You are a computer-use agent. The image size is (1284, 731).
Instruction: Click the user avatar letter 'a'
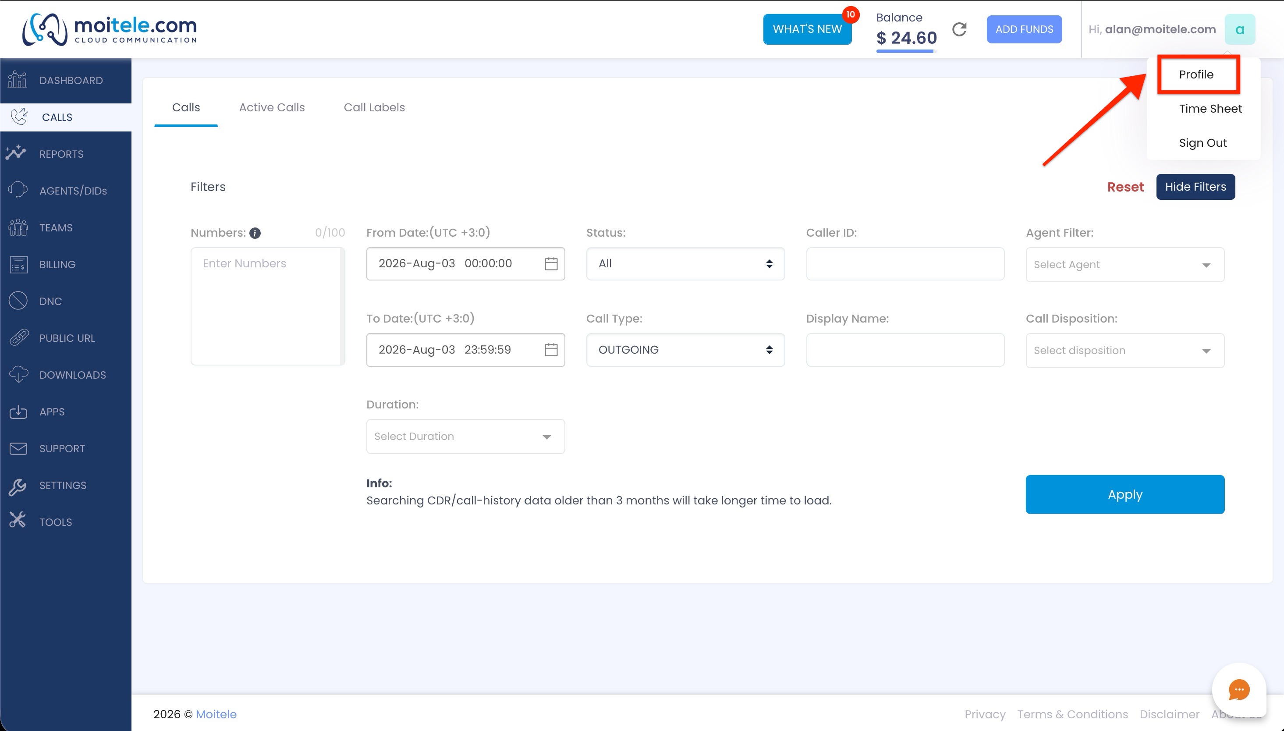coord(1239,29)
